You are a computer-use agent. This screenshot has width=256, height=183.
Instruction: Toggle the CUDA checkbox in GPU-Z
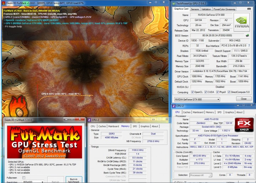coord(206,92)
